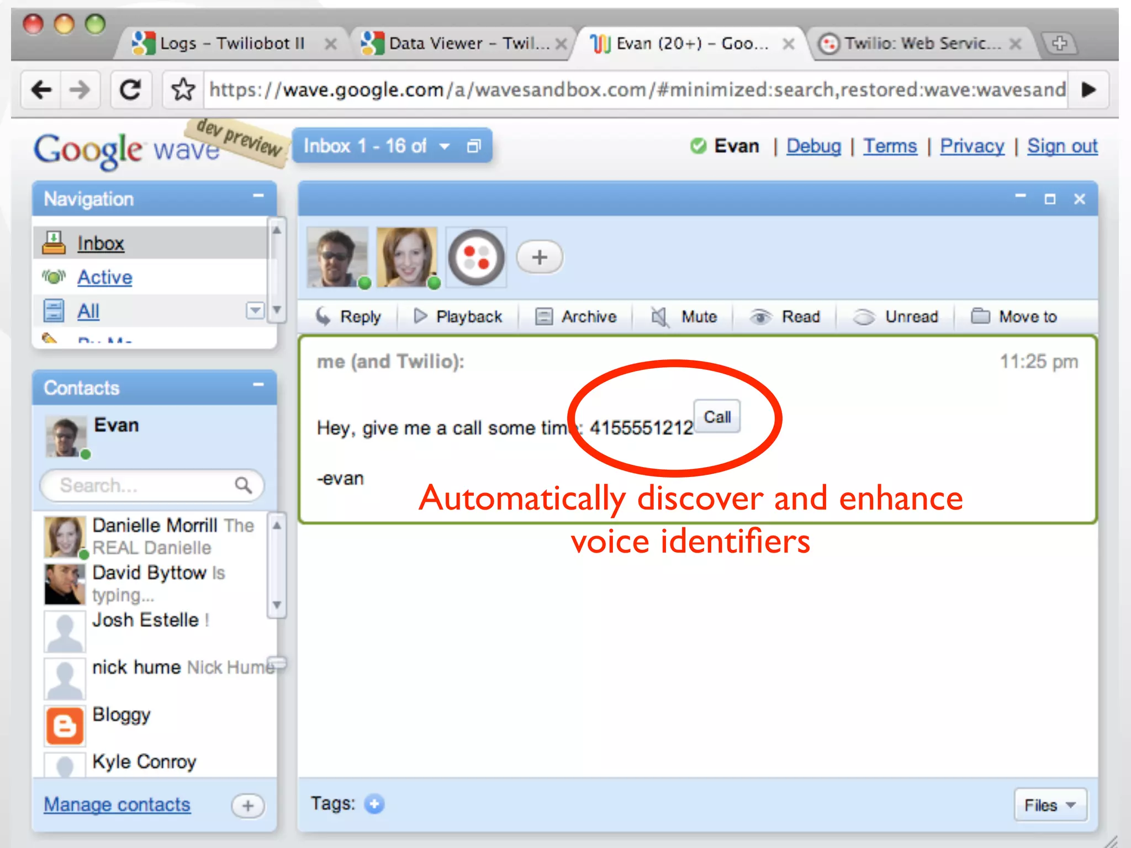
Task: Select contact David Byttow
Action: [x=155, y=584]
